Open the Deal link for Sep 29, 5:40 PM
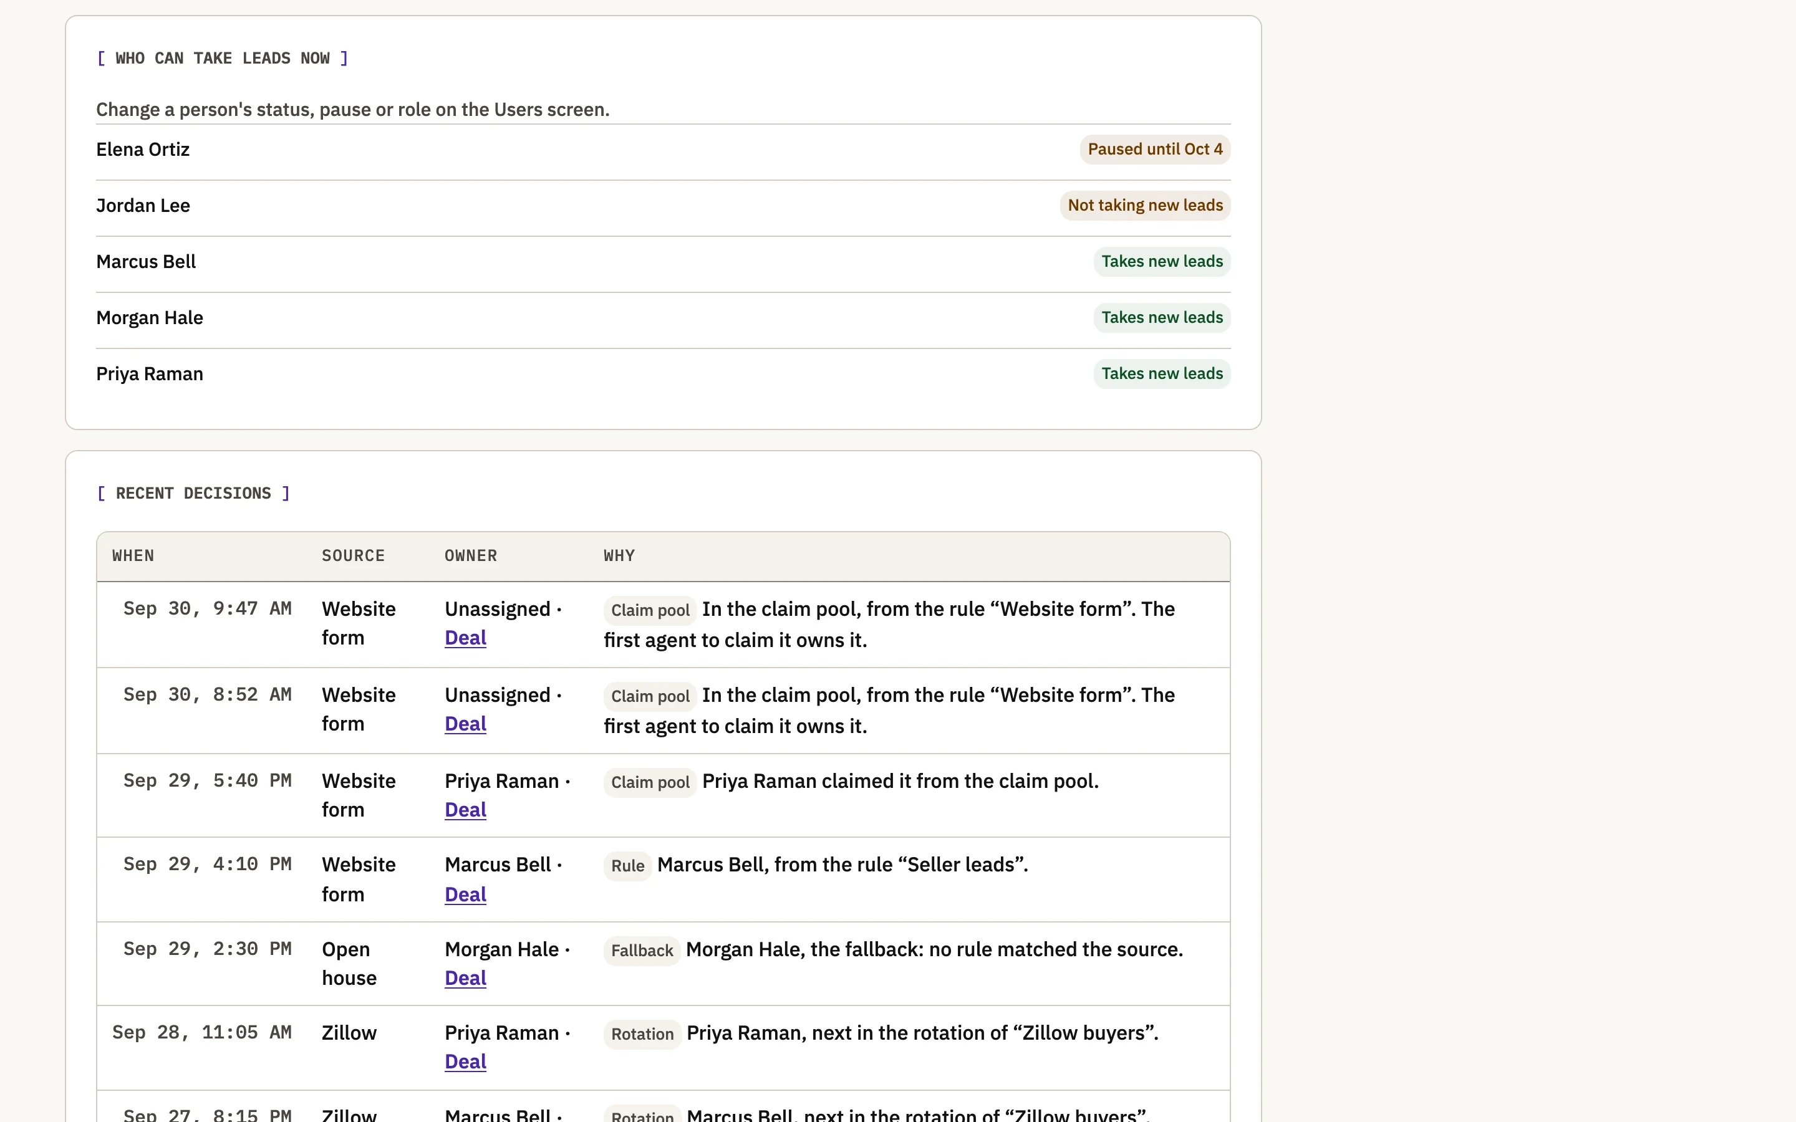The width and height of the screenshot is (1796, 1122). point(465,810)
